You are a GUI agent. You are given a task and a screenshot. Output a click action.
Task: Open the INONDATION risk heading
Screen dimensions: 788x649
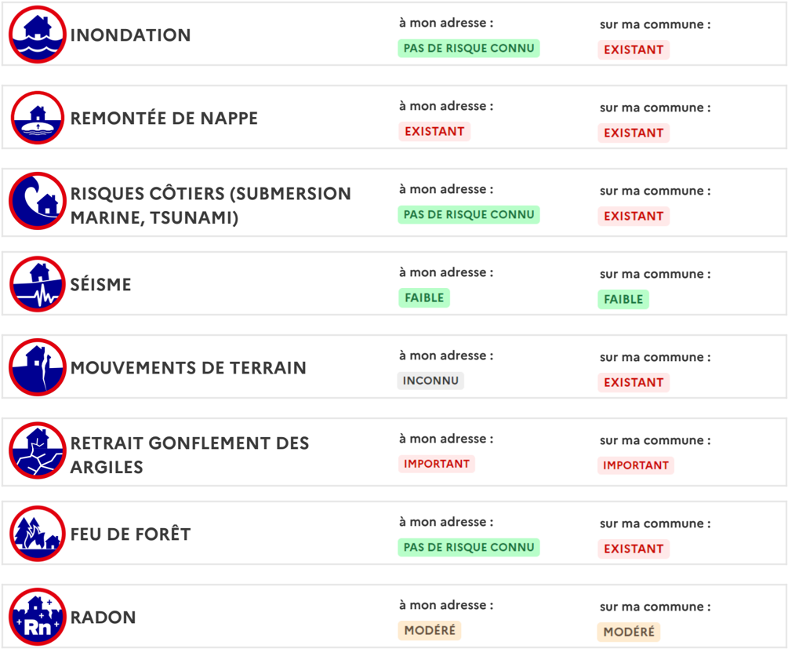point(131,35)
